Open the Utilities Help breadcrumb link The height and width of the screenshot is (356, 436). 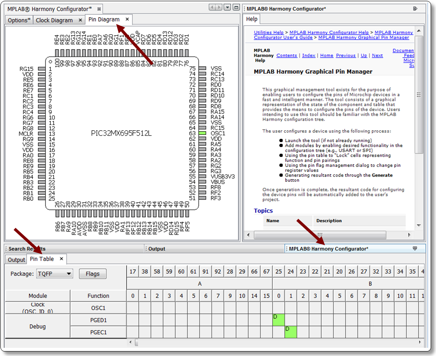pyautogui.click(x=268, y=32)
